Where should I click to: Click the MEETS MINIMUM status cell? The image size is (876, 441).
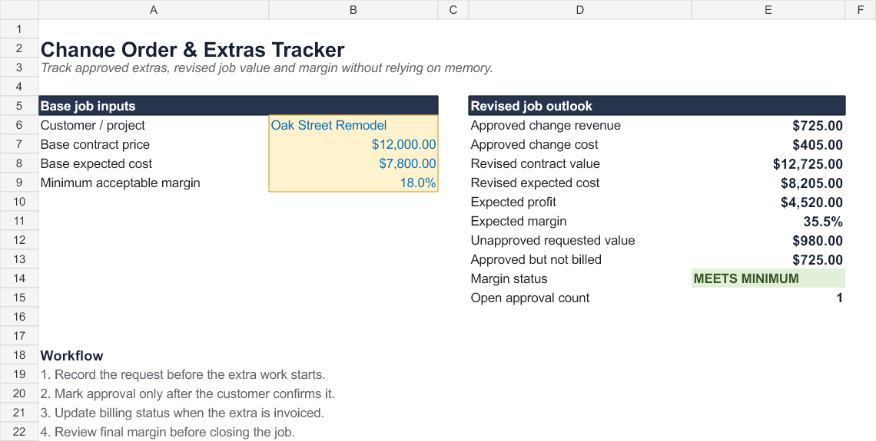[x=768, y=278]
